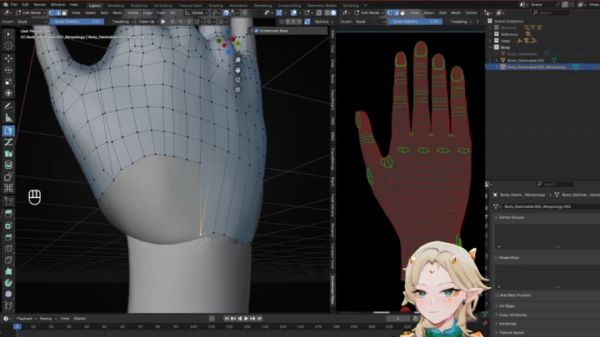Enable face select mode in left viewport

tap(64, 12)
